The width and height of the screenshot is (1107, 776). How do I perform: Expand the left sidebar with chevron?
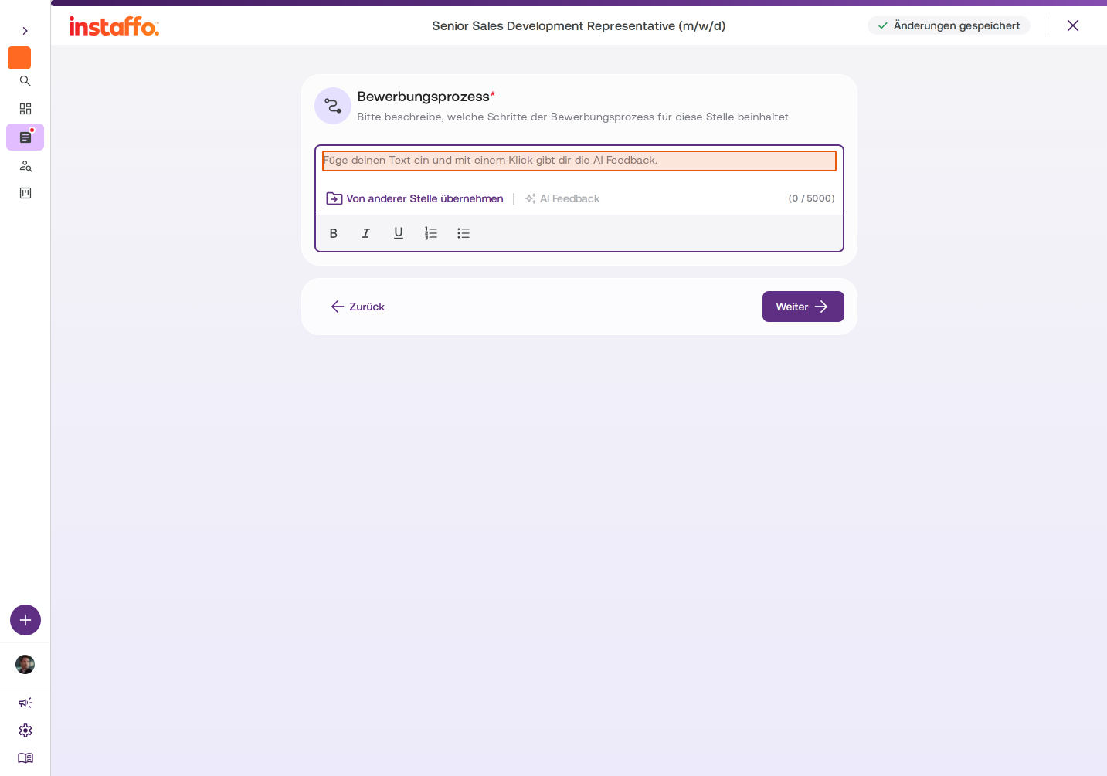pos(25,31)
